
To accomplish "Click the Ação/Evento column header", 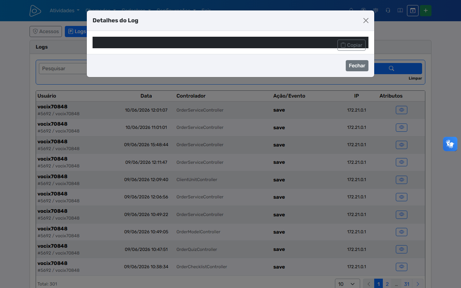I will pos(289,96).
